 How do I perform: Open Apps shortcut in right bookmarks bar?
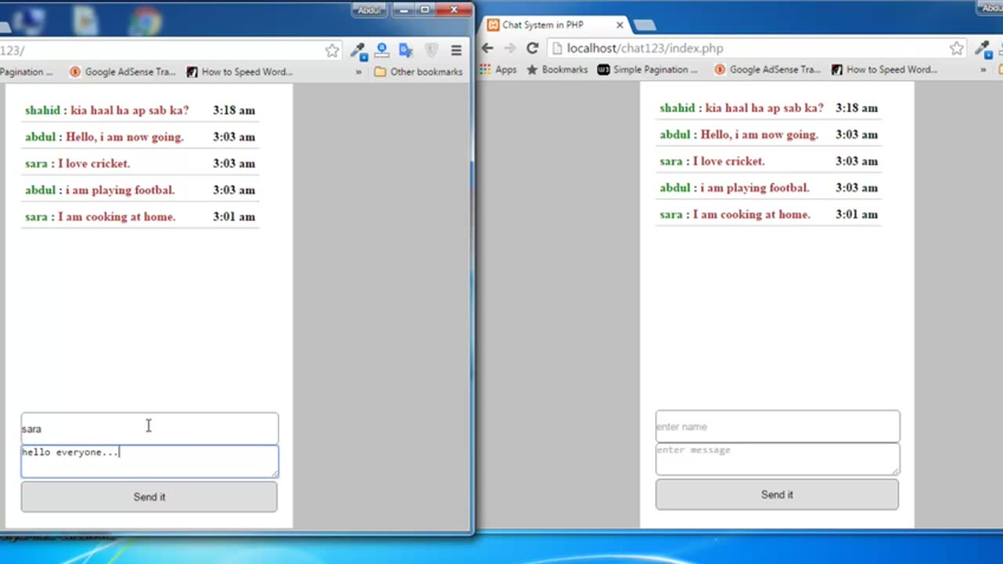(x=498, y=70)
